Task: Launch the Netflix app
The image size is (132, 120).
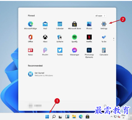Action: click(89, 39)
